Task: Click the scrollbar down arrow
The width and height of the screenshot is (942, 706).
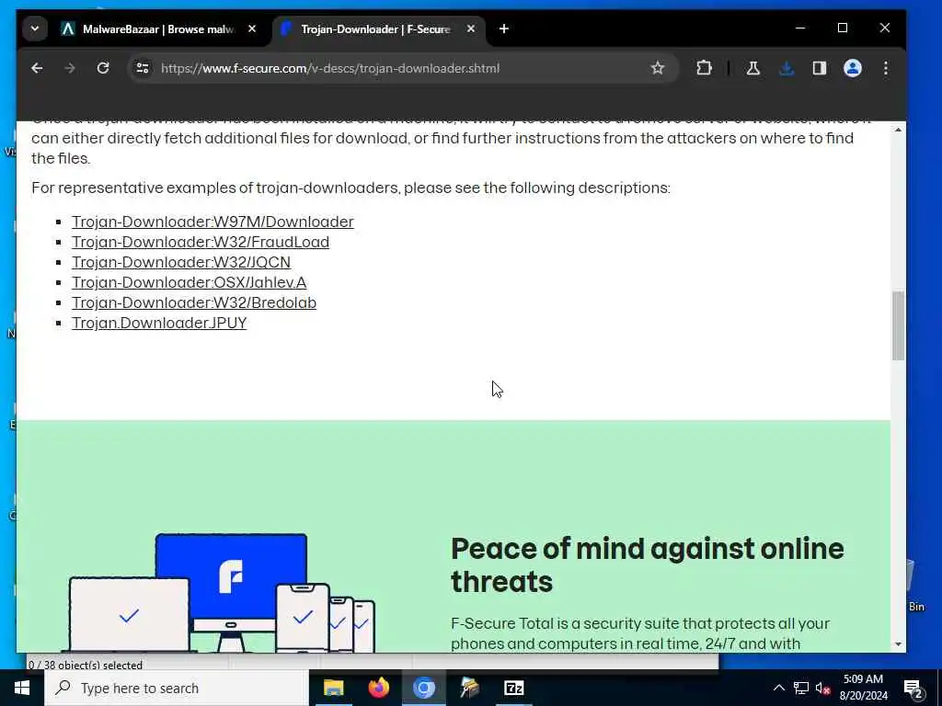Action: point(898,644)
